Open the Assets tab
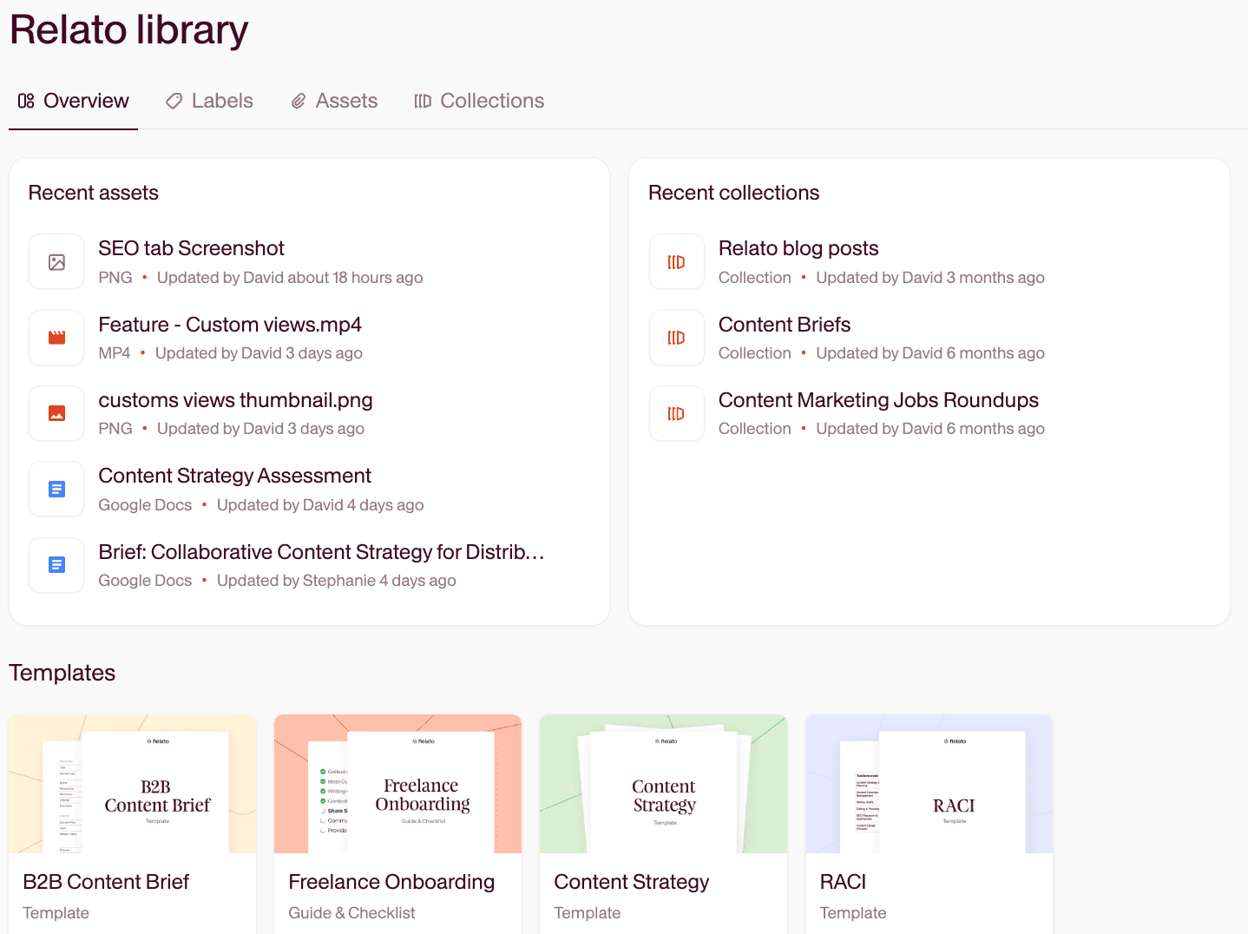The width and height of the screenshot is (1248, 934). point(334,101)
